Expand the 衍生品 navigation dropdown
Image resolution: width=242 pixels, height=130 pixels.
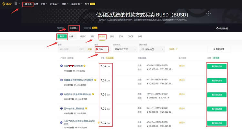(54, 4)
